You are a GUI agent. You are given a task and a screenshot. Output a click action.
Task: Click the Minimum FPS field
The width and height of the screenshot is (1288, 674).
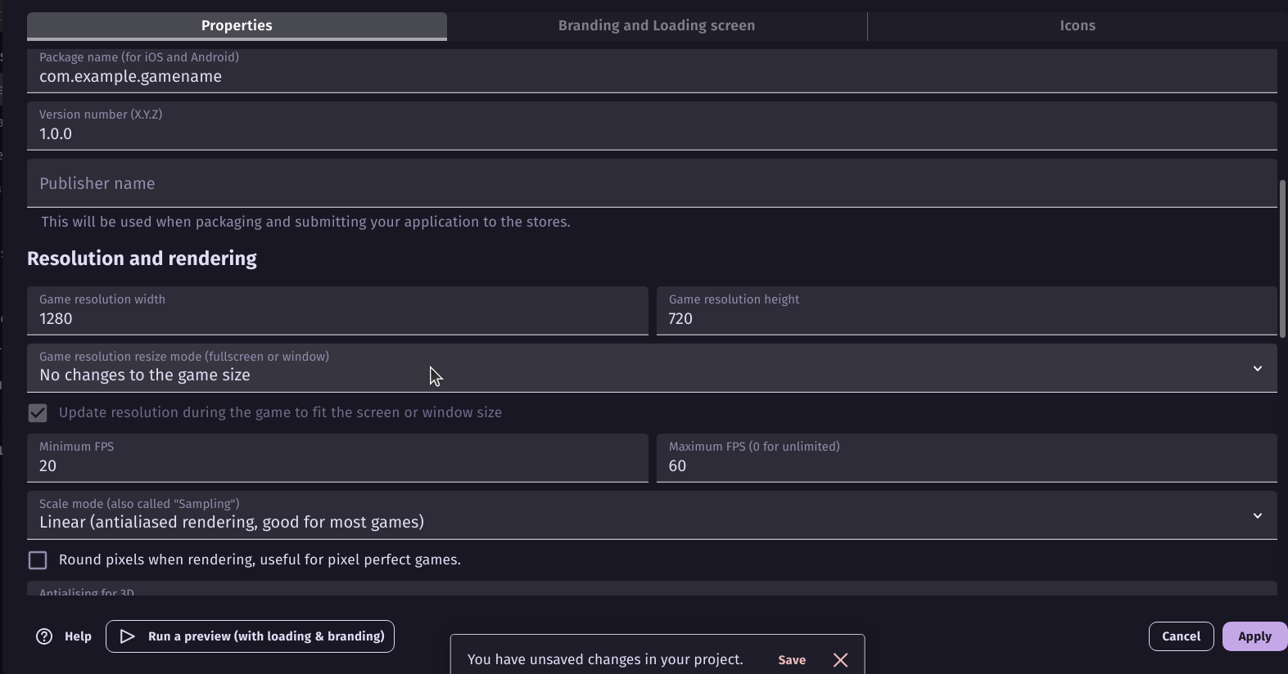point(337,465)
